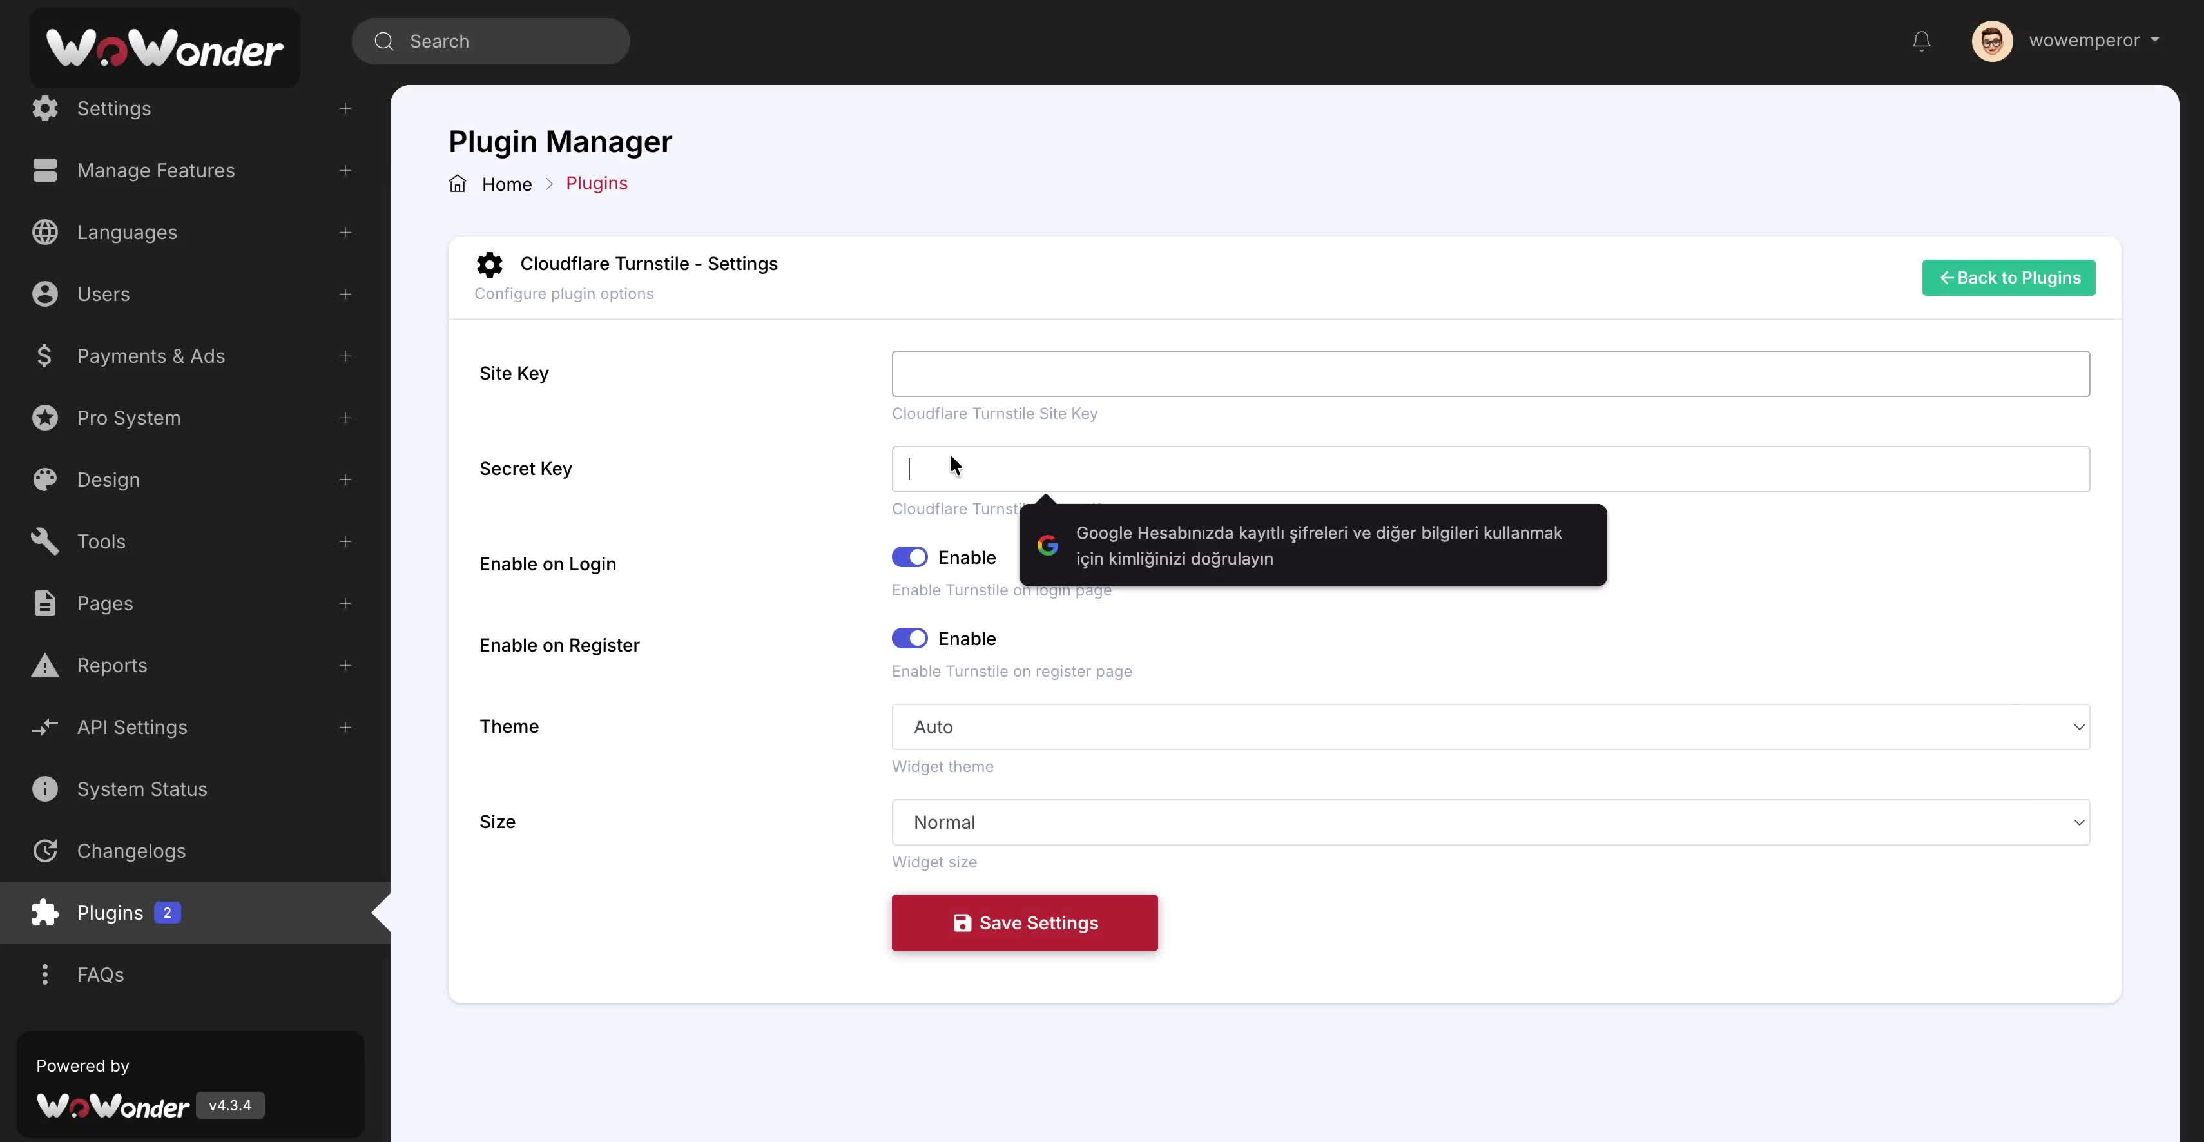Click the Design palette icon
The image size is (2204, 1142).
pyautogui.click(x=44, y=480)
